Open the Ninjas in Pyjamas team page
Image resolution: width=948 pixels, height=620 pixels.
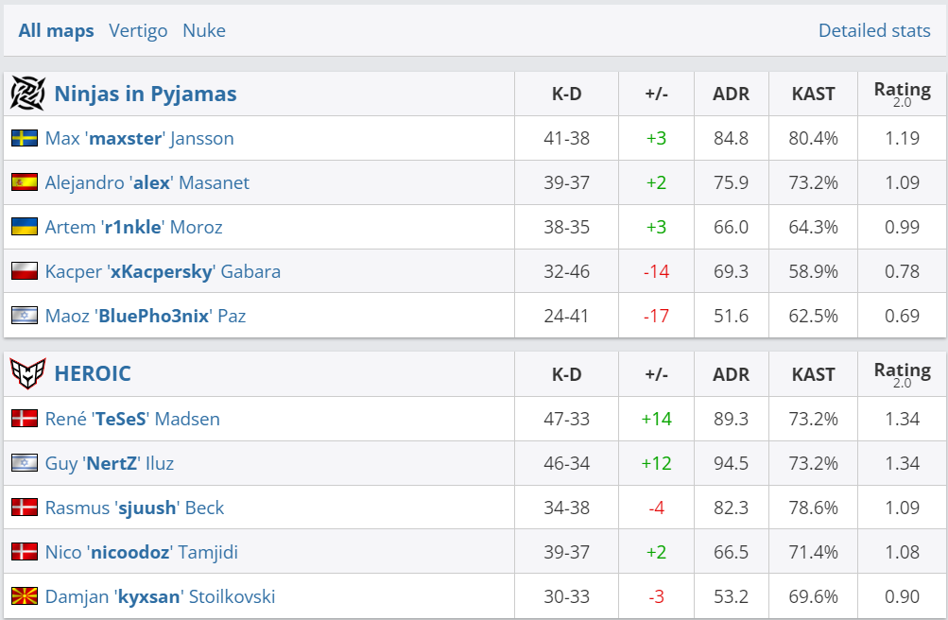[x=146, y=94]
